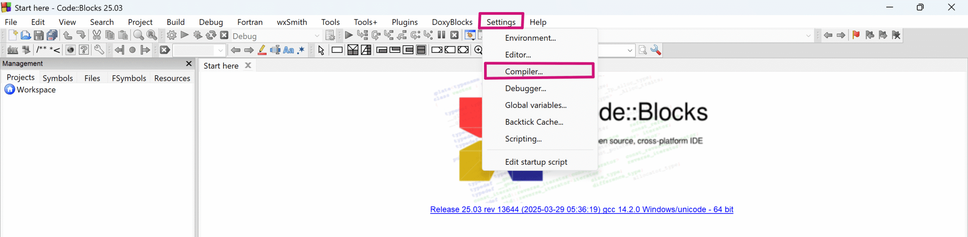Screen dimensions: 968x237
Task: Undo the last action
Action: click(68, 35)
